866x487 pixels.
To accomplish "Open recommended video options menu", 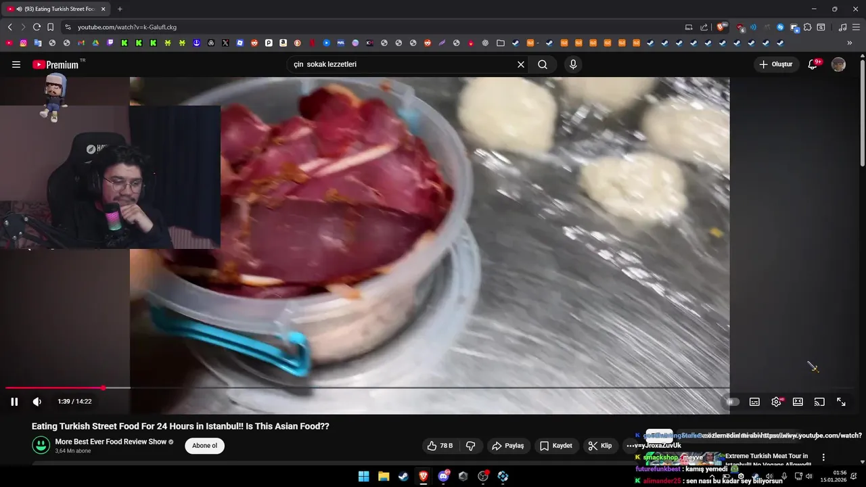I will 823,457.
